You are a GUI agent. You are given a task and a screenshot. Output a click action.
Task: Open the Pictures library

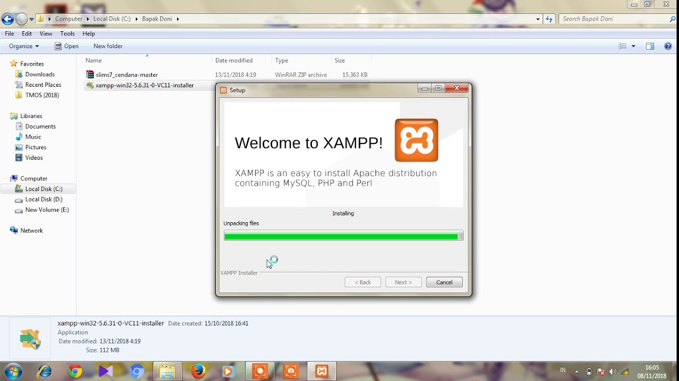click(36, 147)
